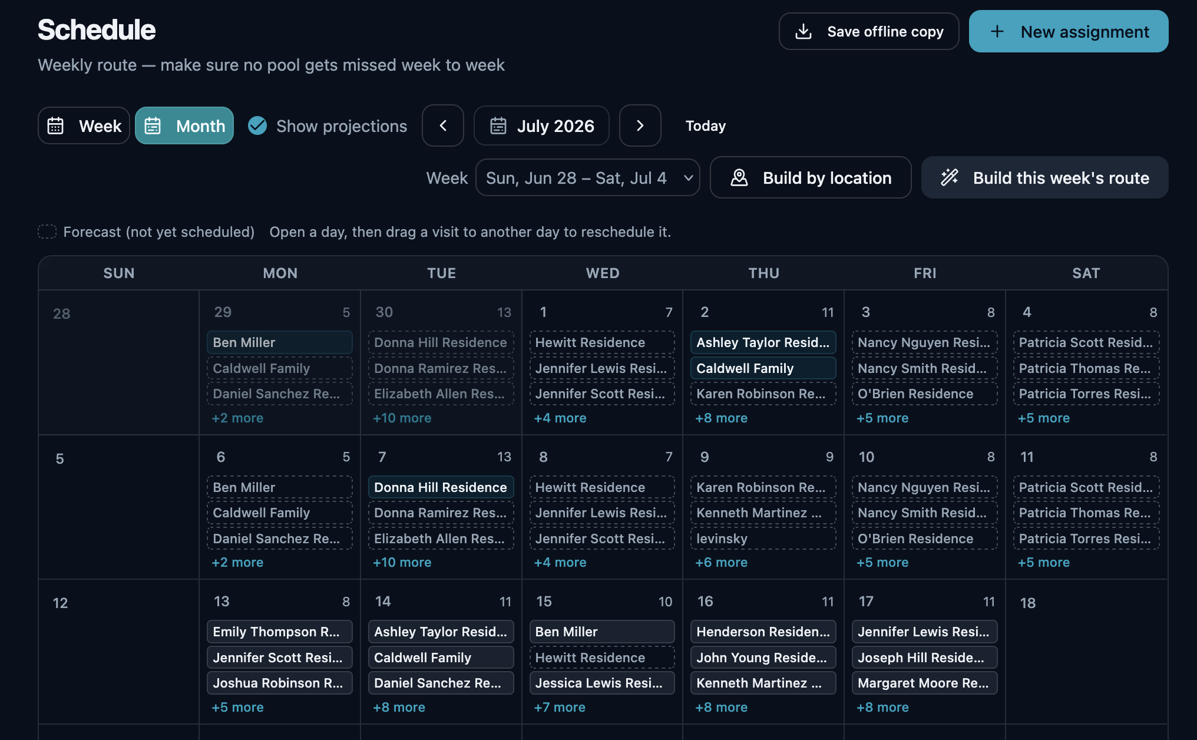Open Kenneth Martinez visit on July 9
1197x740 pixels.
coord(763,513)
